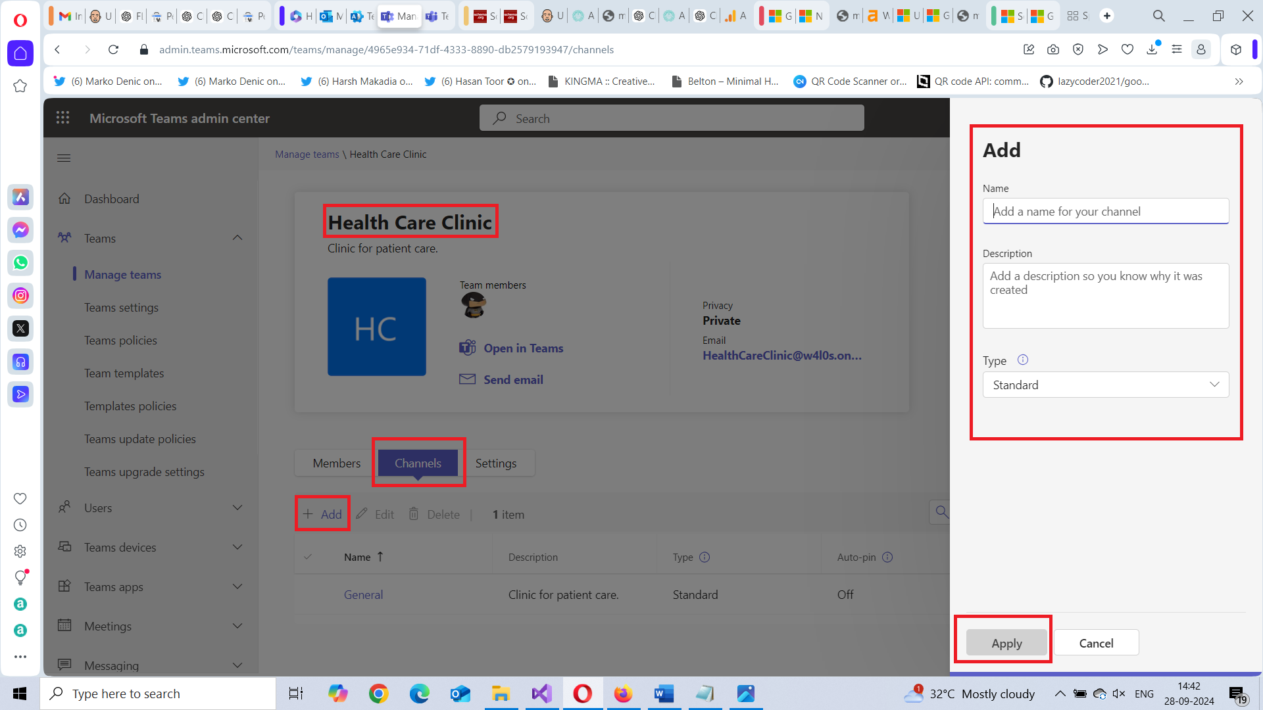Open Visual Studio from taskbar
1263x710 pixels.
pyautogui.click(x=541, y=693)
